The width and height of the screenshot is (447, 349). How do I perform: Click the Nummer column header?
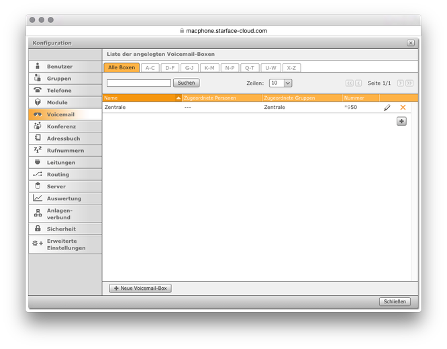pos(361,98)
